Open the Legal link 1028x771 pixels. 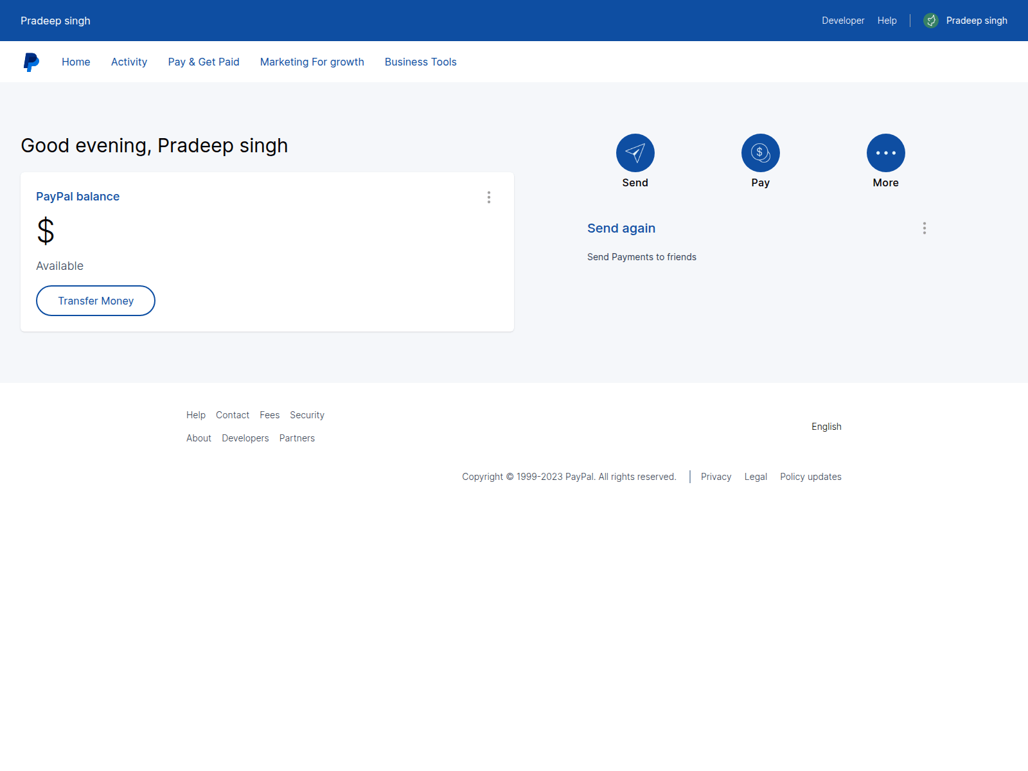[x=756, y=477]
